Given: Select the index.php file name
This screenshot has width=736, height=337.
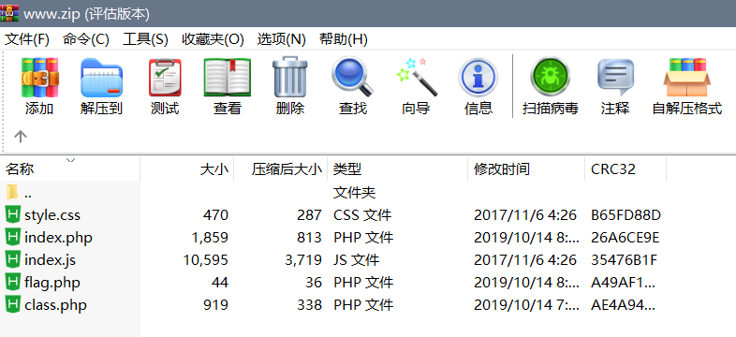Looking at the screenshot, I should pos(58,238).
